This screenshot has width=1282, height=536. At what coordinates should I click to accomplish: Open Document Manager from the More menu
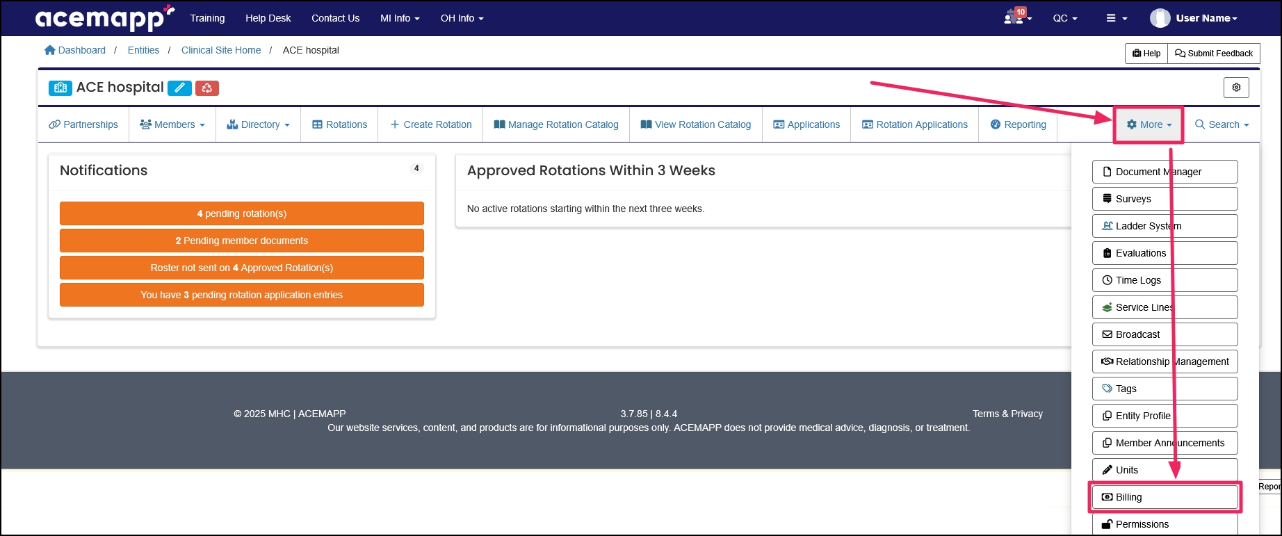[1165, 172]
